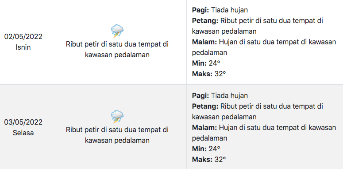
Task: Click the Malam label in Isnin row
Action: tap(204, 42)
